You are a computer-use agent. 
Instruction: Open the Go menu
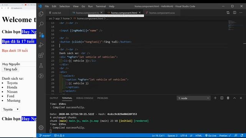pyautogui.click(x=83, y=6)
